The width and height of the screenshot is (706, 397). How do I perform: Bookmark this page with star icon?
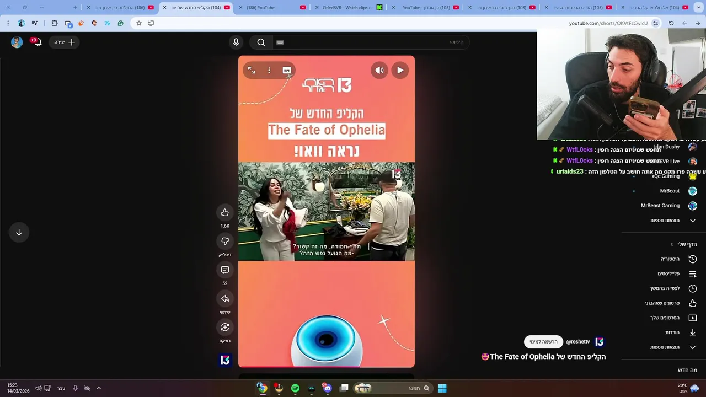139,23
